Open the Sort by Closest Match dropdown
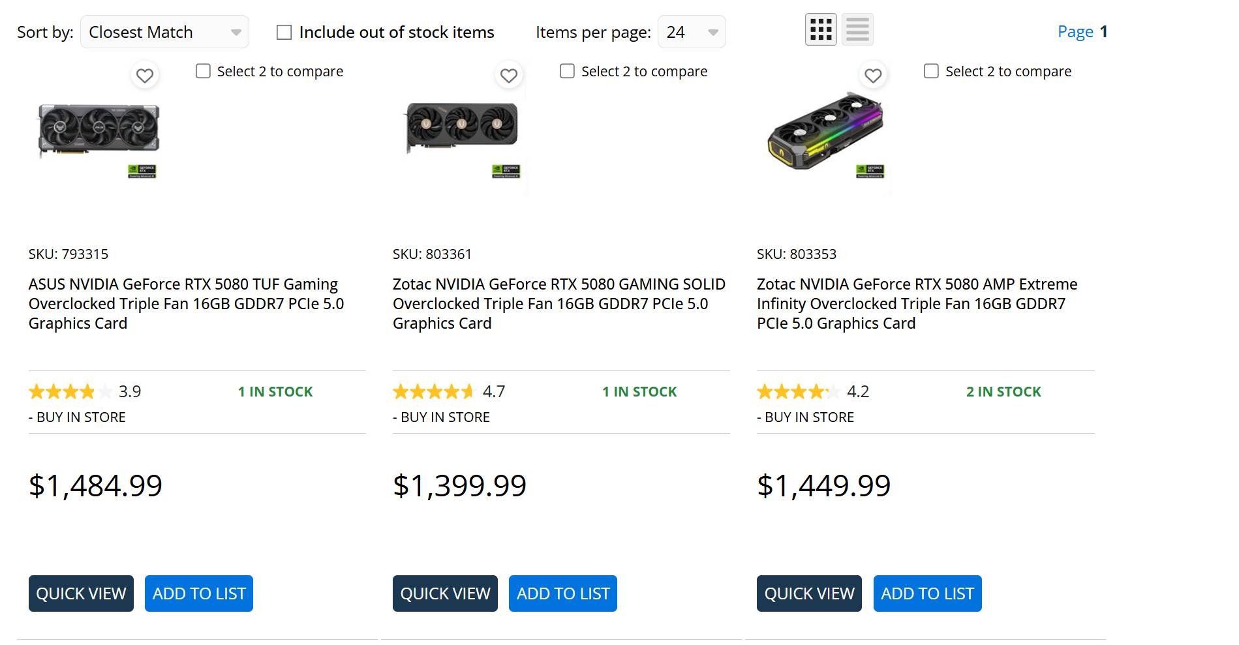 coord(164,32)
